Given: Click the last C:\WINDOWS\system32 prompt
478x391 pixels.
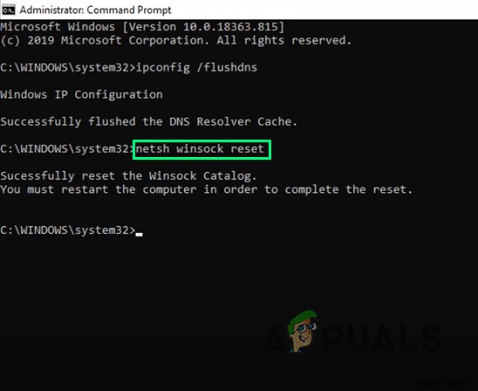Looking at the screenshot, I should click(68, 230).
